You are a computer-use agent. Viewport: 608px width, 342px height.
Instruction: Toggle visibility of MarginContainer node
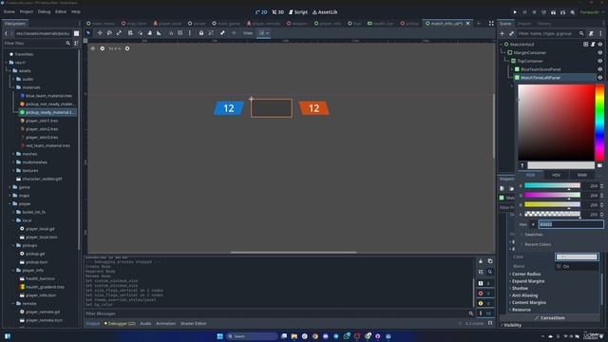(x=600, y=52)
